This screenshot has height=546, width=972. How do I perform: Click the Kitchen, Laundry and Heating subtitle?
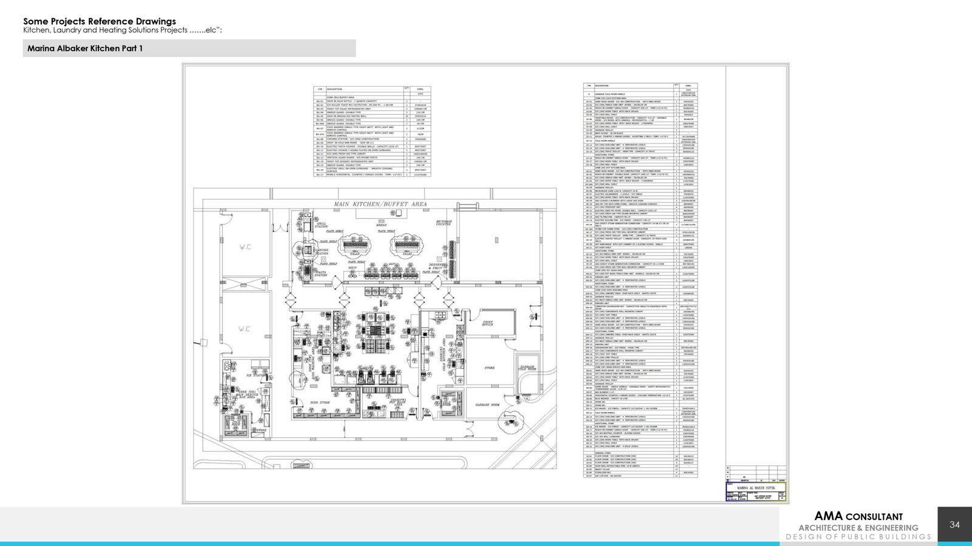coord(122,30)
